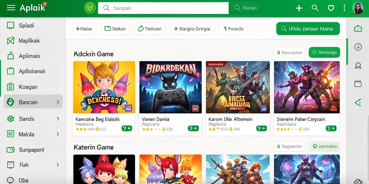The width and height of the screenshot is (369, 184).
Task: Add Vanan Dania via green button
Action: tap(193, 128)
